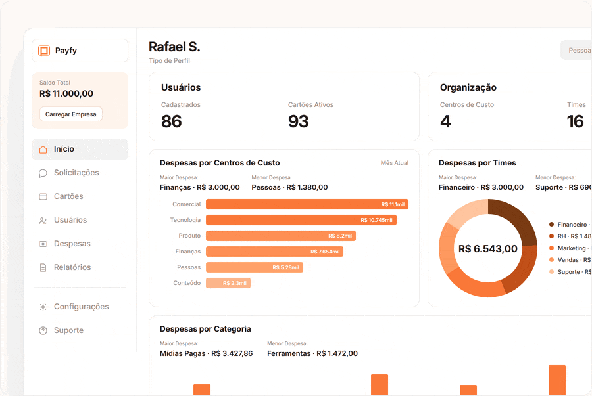The width and height of the screenshot is (592, 396).
Task: Click the Suporte legend color dot
Action: 551,272
